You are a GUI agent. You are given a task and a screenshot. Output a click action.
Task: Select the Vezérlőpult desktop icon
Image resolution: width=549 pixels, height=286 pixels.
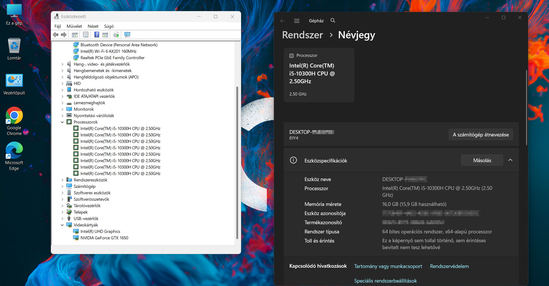click(14, 84)
